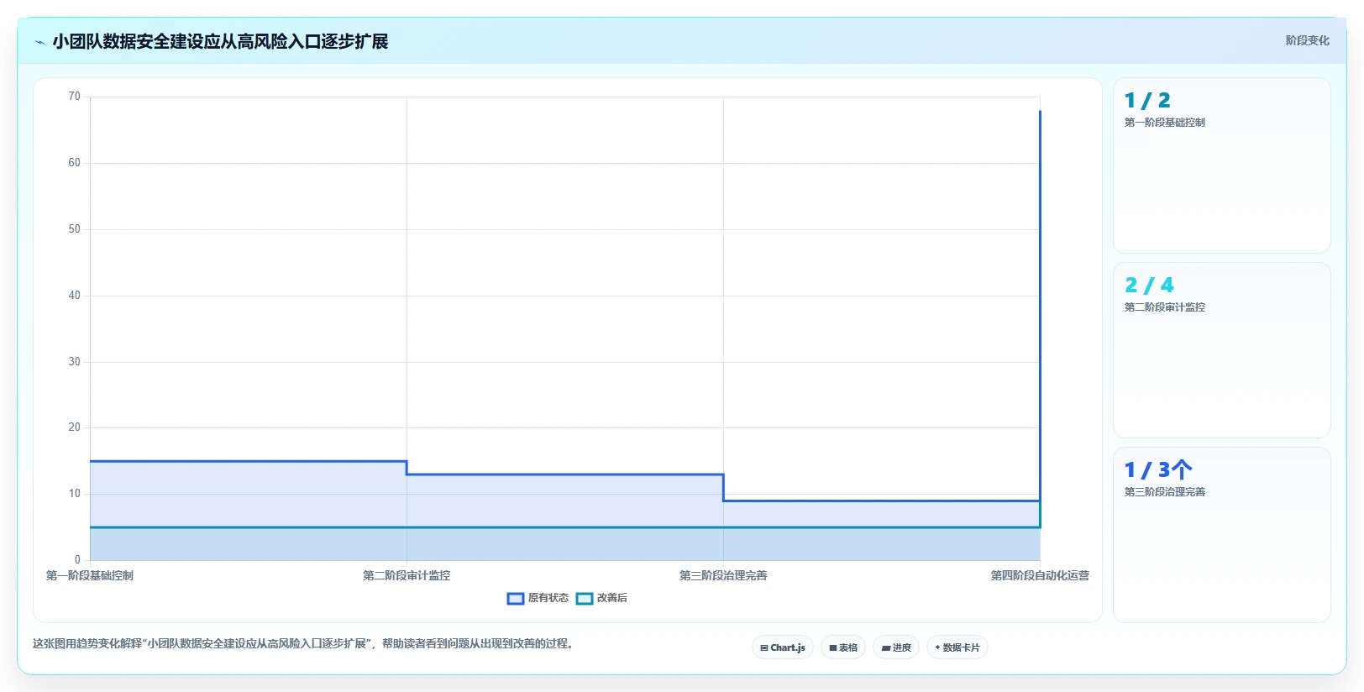Click the y-axis tick 50
This screenshot has width=1364, height=692.
click(75, 229)
